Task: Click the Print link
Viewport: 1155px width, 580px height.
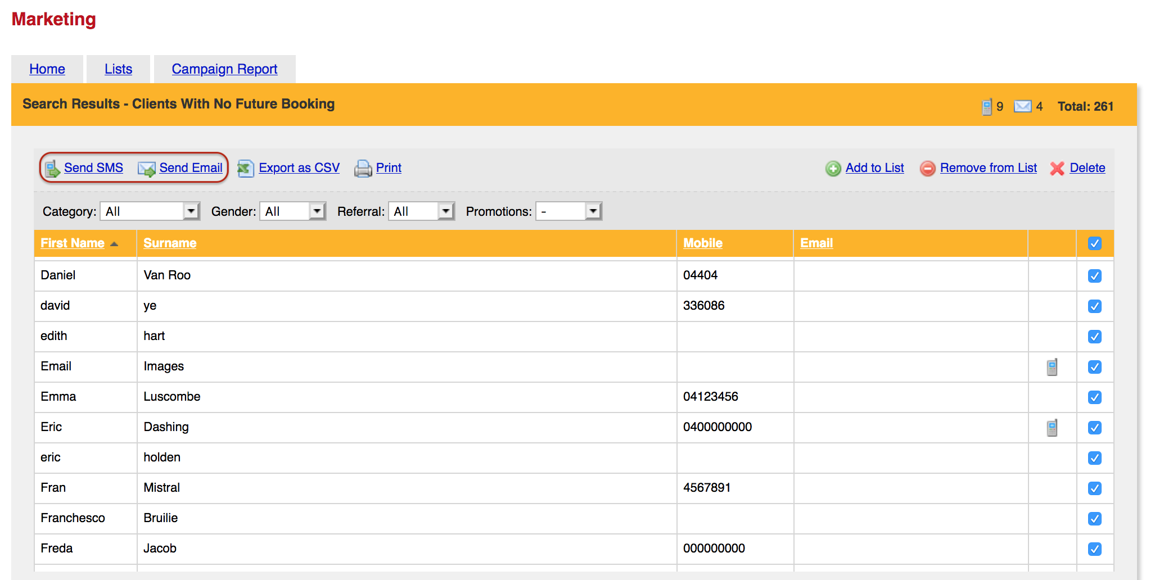Action: [389, 168]
